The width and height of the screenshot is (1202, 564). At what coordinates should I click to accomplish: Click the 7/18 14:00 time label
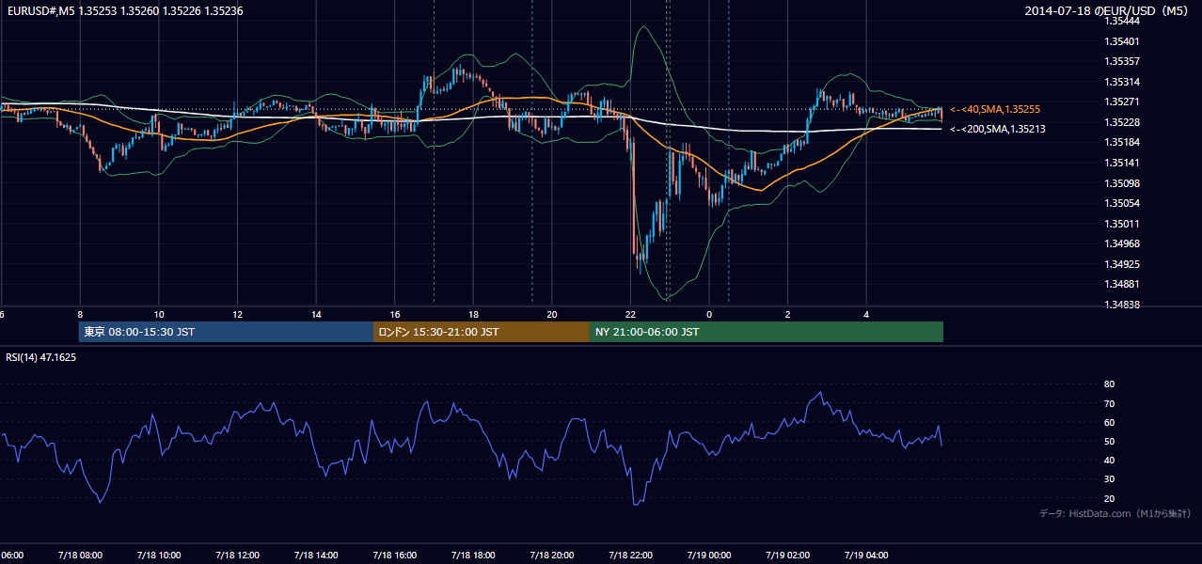click(315, 556)
